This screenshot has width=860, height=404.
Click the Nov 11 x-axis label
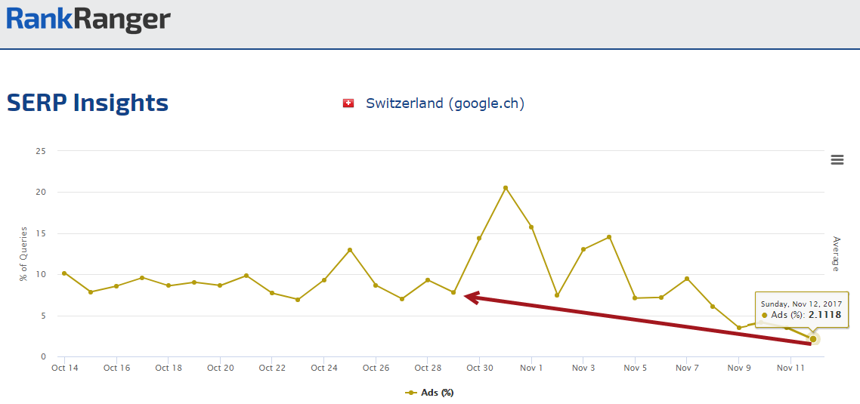[x=790, y=369]
